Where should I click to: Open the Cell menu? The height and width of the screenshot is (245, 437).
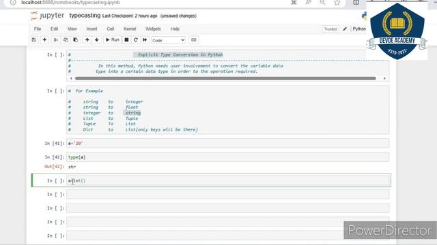pos(111,29)
